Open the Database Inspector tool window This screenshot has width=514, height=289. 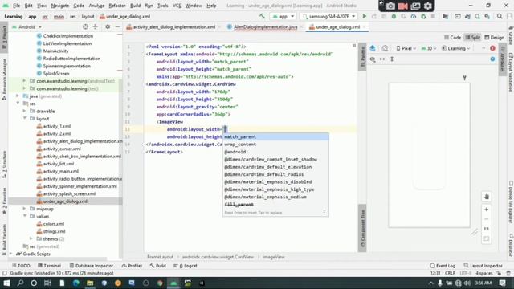[x=91, y=266]
